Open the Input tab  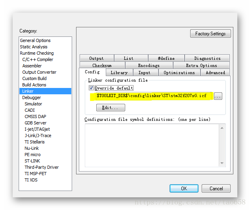coord(146,73)
